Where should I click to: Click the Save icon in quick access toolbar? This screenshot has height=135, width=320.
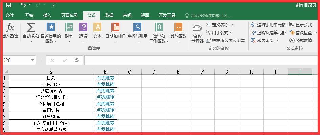click(8, 5)
